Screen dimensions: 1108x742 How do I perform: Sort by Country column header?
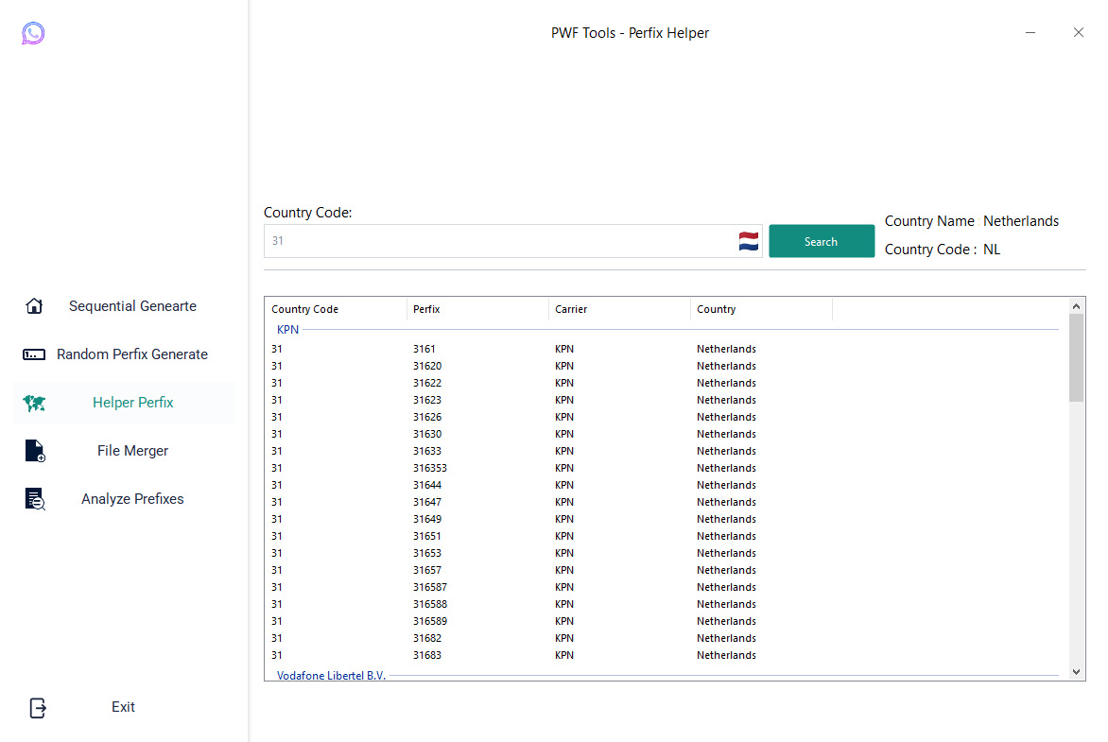(762, 309)
